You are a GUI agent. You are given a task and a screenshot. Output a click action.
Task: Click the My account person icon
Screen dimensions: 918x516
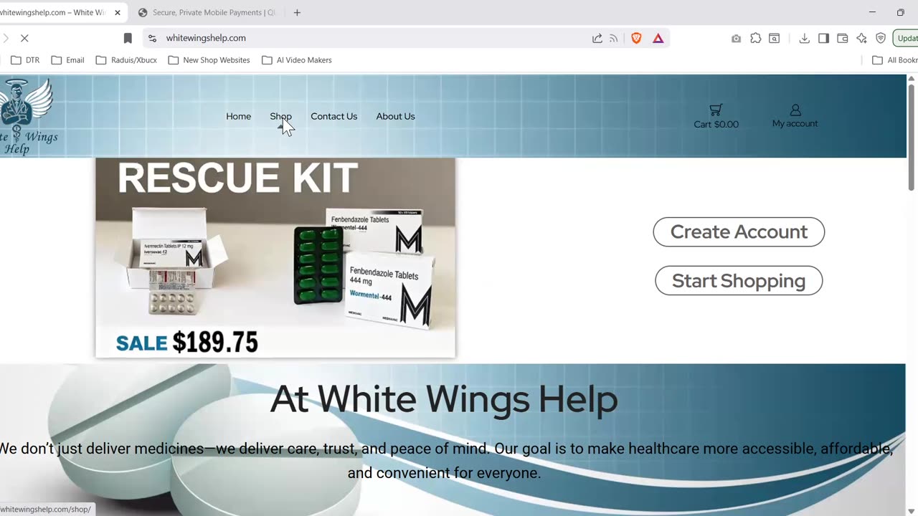click(795, 110)
